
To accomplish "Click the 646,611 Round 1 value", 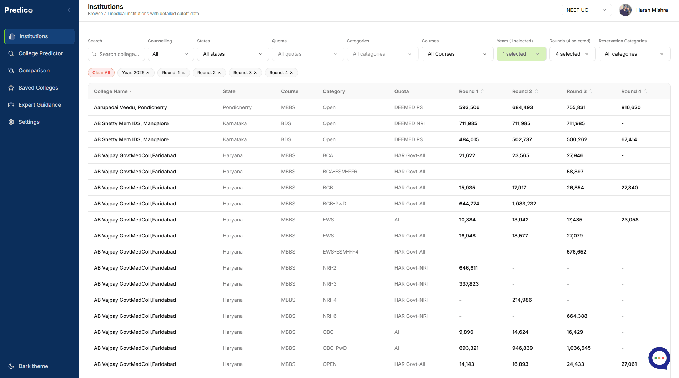I will pyautogui.click(x=468, y=268).
